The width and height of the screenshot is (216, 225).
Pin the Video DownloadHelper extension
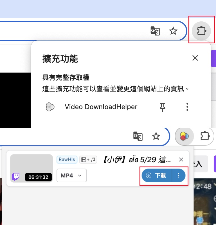click(x=163, y=107)
